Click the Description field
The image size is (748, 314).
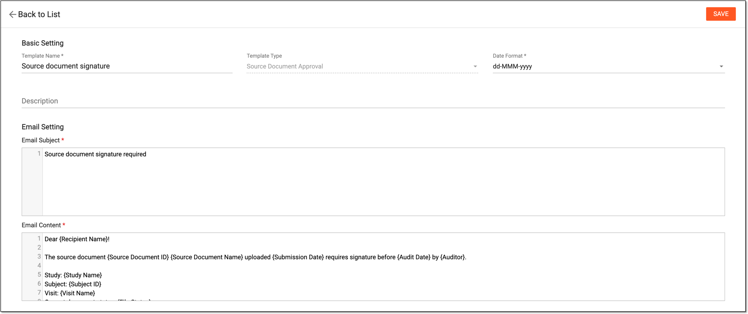373,101
